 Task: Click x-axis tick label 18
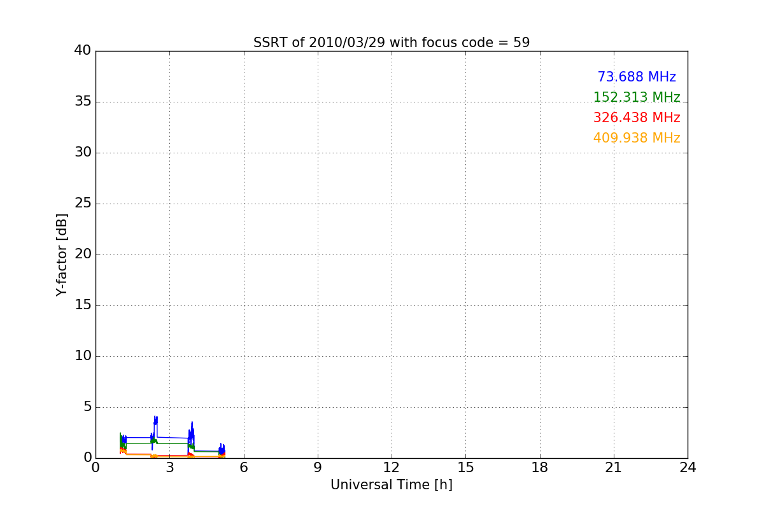point(540,468)
